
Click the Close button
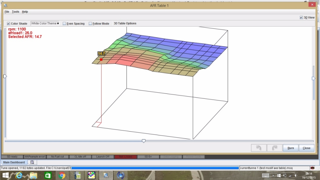tap(307, 148)
